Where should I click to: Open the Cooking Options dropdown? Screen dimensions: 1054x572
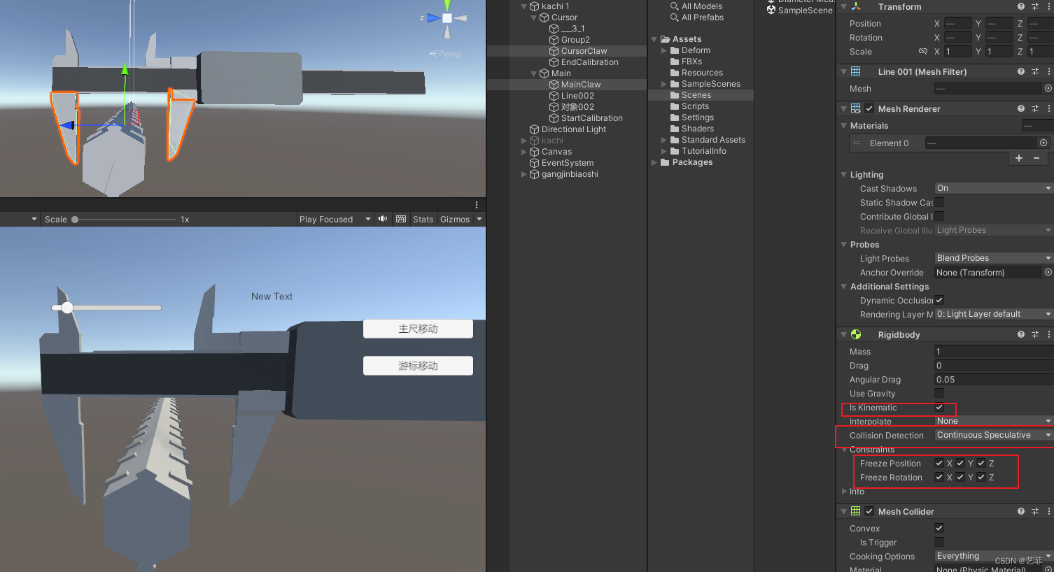pyautogui.click(x=992, y=556)
